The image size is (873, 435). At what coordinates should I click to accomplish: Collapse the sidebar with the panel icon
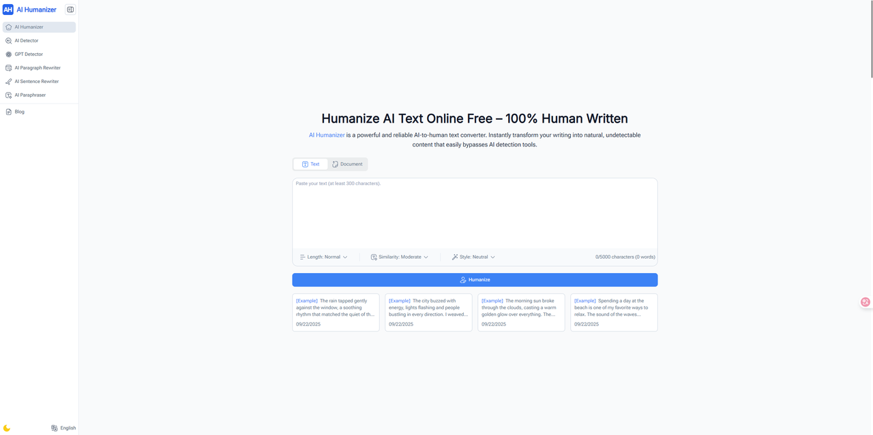coord(70,10)
